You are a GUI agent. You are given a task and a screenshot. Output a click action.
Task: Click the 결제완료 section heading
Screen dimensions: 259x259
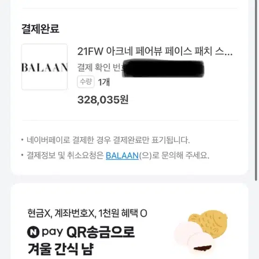[x=41, y=29]
